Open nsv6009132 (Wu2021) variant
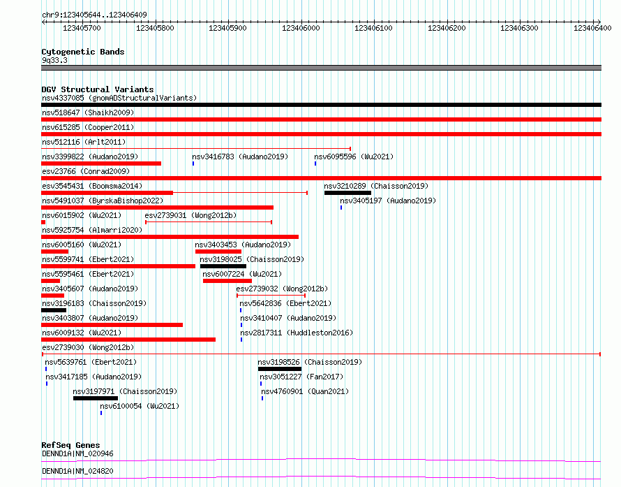This screenshot has height=487, width=621. pos(82,333)
